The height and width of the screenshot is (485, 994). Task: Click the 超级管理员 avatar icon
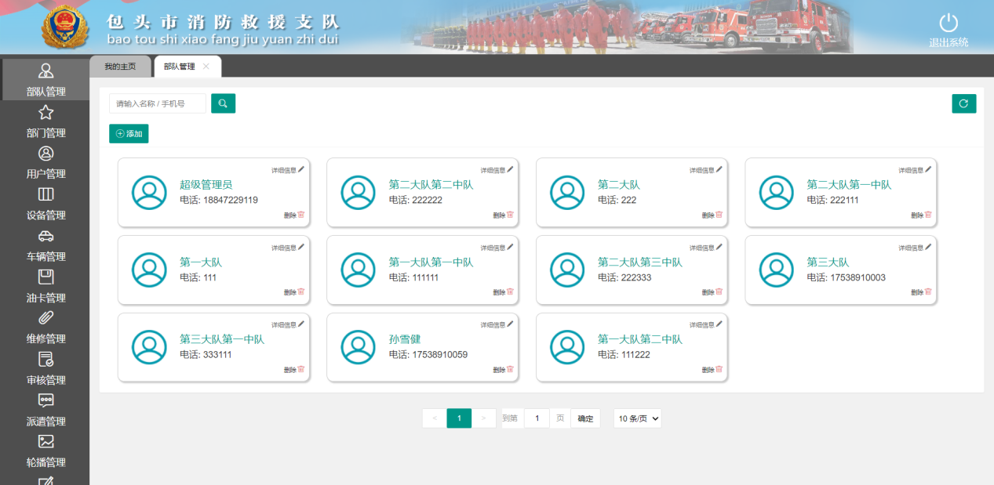(149, 193)
